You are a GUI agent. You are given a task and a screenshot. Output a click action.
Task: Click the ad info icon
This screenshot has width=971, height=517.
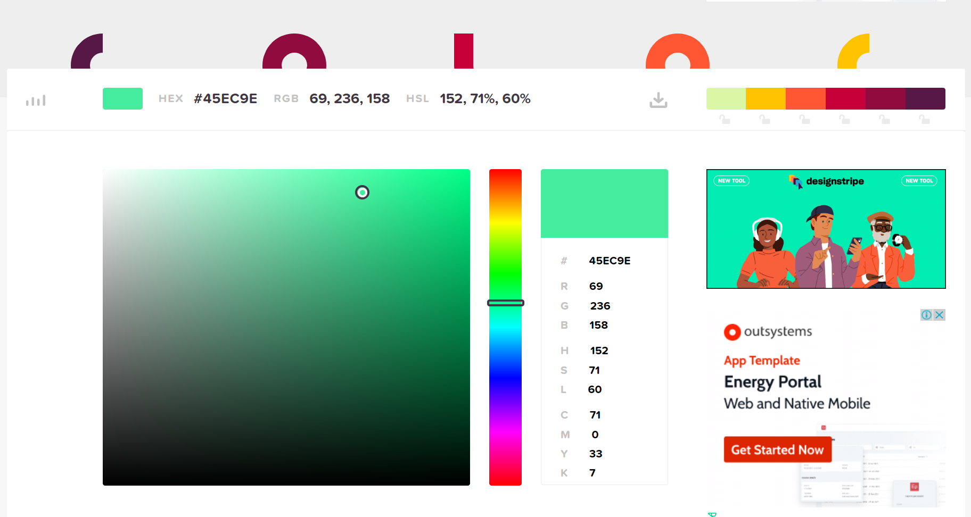click(927, 315)
